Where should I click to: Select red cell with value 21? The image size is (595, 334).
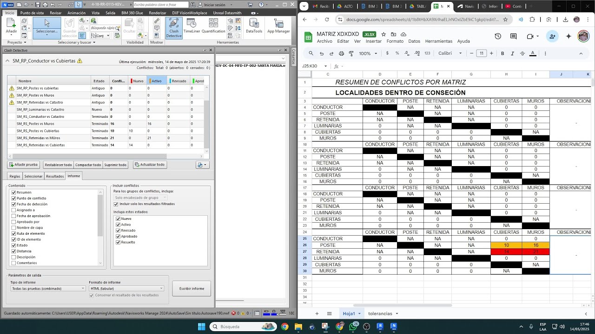tap(535, 251)
